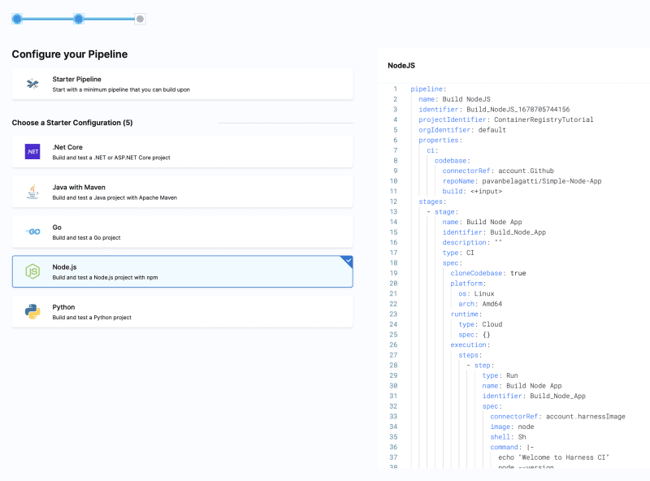
Task: Pick the Go project configuration card
Action: [182, 232]
